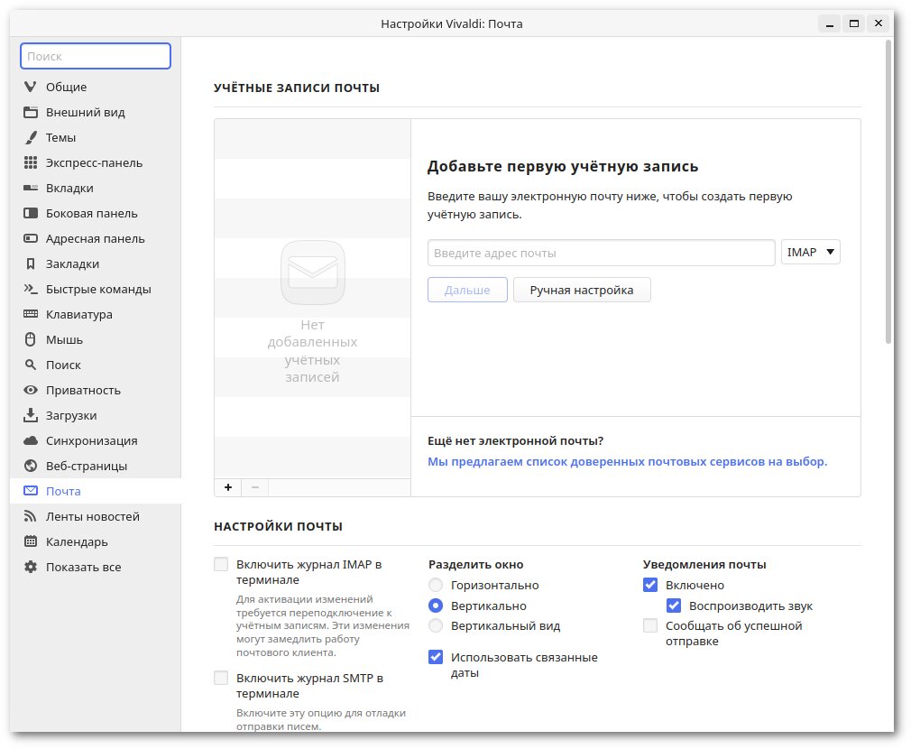Click the Уведомления почты label
The width and height of the screenshot is (911, 749).
point(704,564)
